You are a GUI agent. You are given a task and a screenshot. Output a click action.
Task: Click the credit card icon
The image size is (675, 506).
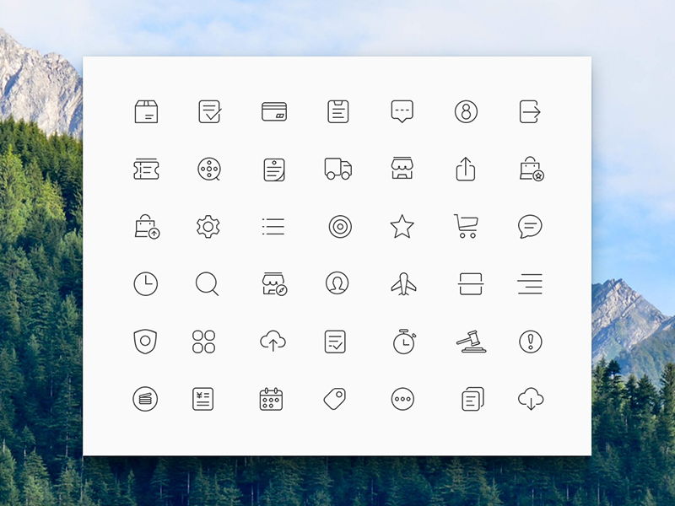pyautogui.click(x=274, y=112)
